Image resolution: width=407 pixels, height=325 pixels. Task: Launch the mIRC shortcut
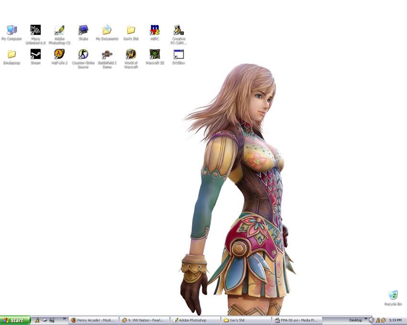(x=155, y=30)
